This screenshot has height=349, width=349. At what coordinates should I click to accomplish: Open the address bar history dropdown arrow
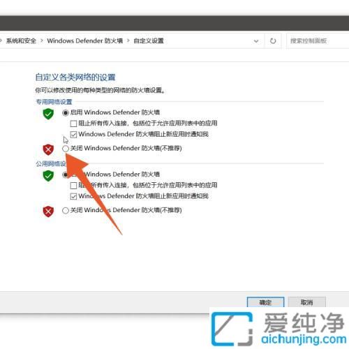click(256, 41)
